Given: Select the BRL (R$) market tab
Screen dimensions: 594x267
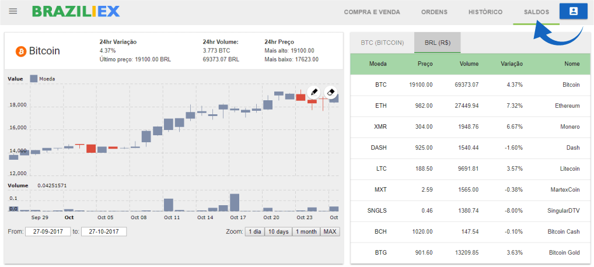Looking at the screenshot, I should click(437, 43).
